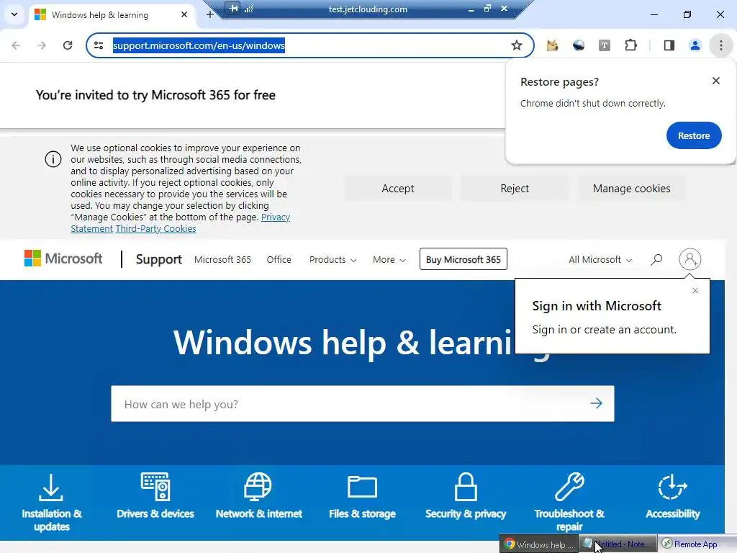Close the Sign in with Microsoft popup

[695, 291]
